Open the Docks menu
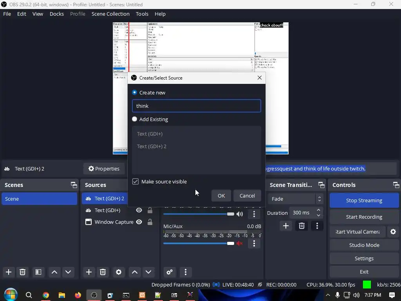 57,14
